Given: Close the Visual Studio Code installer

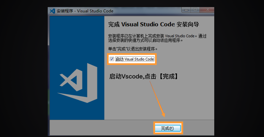Looking at the screenshot, I should pos(207,10).
